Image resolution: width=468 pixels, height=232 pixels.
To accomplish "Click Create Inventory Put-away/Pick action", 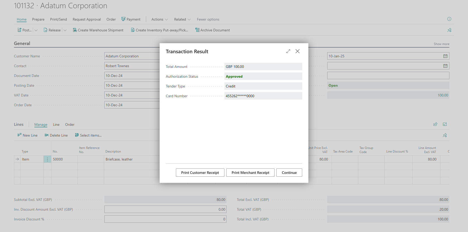I will tap(159, 30).
